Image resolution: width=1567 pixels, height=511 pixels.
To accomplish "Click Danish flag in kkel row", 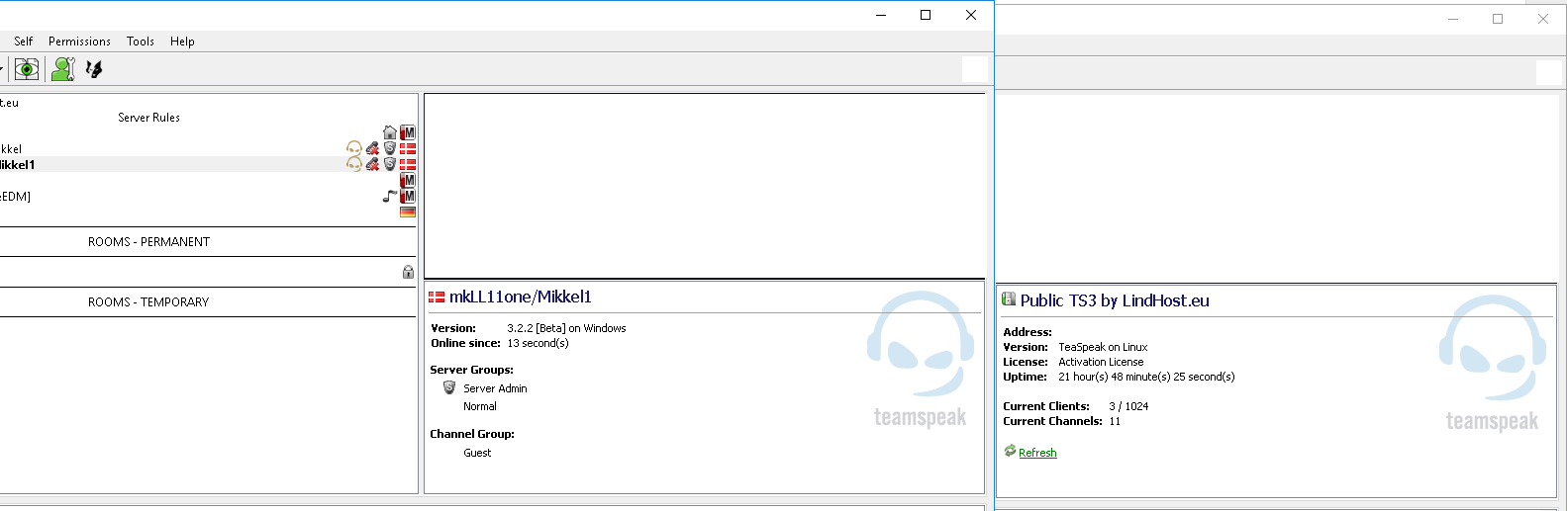I will (408, 148).
